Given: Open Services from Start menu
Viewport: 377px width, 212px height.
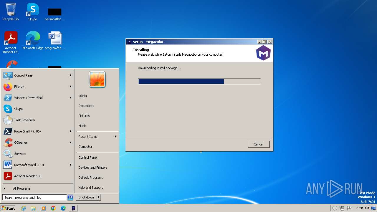Looking at the screenshot, I should coord(38,154).
